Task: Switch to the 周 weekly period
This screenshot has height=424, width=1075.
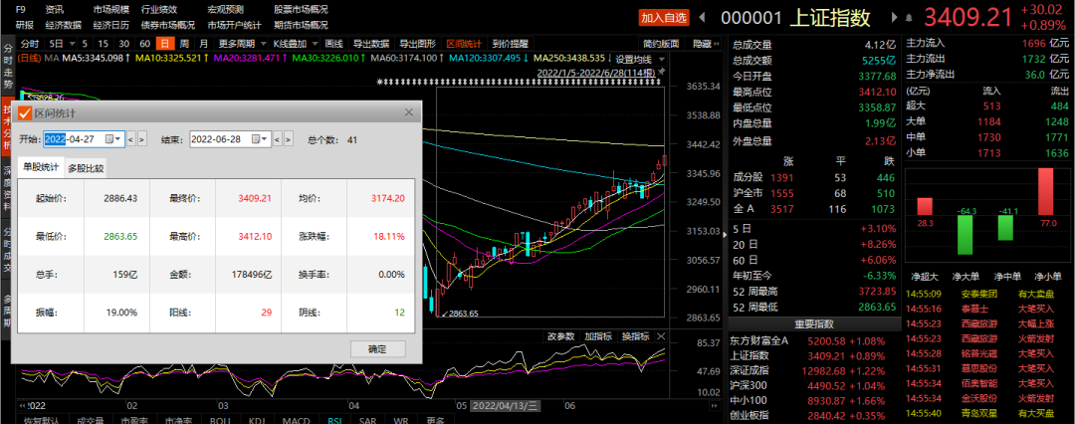Action: click(x=184, y=44)
